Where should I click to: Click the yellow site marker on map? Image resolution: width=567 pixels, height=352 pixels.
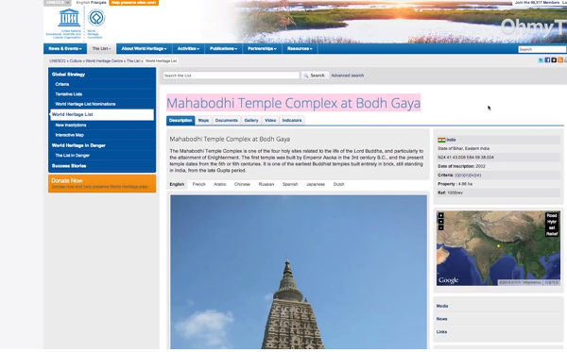point(498,246)
